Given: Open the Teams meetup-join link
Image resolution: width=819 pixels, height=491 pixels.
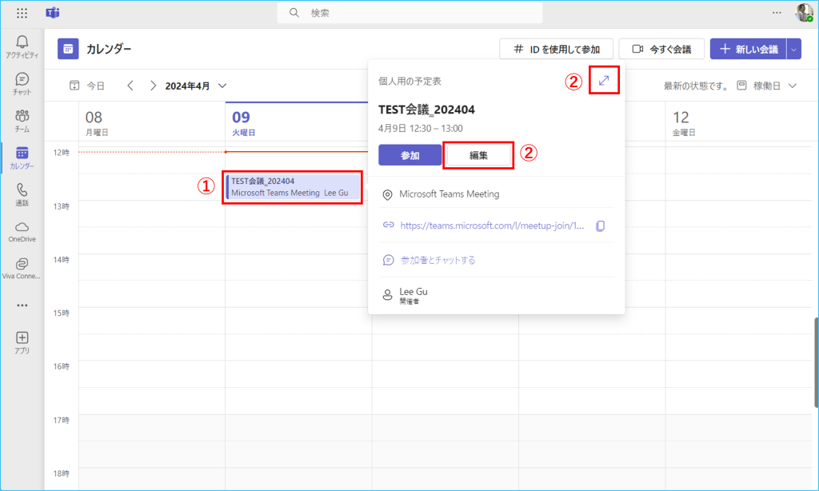Looking at the screenshot, I should pyautogui.click(x=492, y=226).
